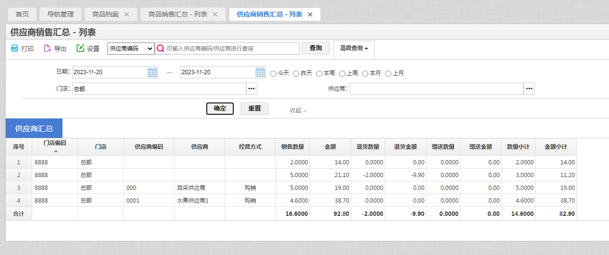609x255 pixels.
Task: Select the 供应商销售汇总 - 列表 tab
Action: [269, 14]
